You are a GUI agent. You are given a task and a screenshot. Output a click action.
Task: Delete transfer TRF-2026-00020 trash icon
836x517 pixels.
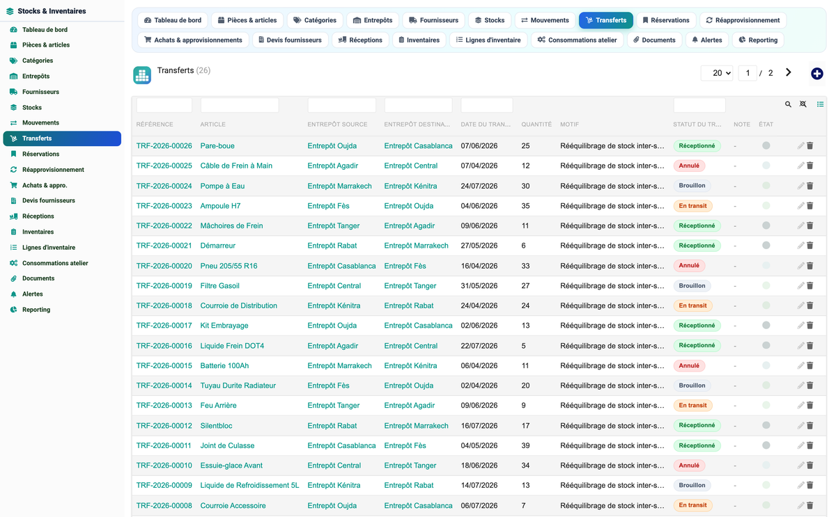810,266
